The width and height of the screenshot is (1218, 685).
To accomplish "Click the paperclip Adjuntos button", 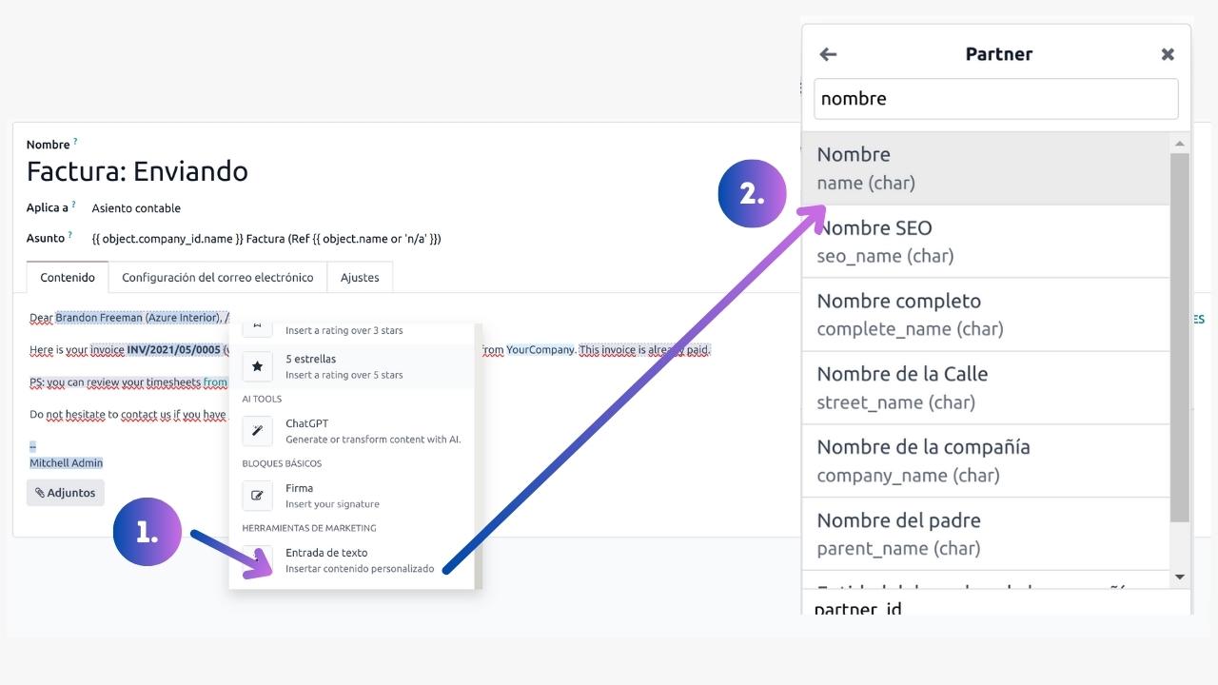I will (x=66, y=493).
